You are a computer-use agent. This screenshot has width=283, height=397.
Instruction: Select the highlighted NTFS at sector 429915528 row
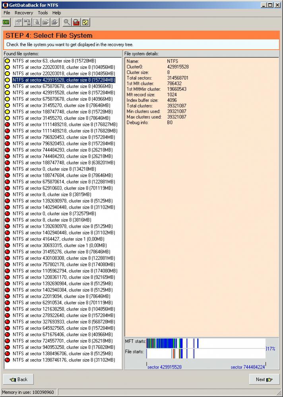64,80
